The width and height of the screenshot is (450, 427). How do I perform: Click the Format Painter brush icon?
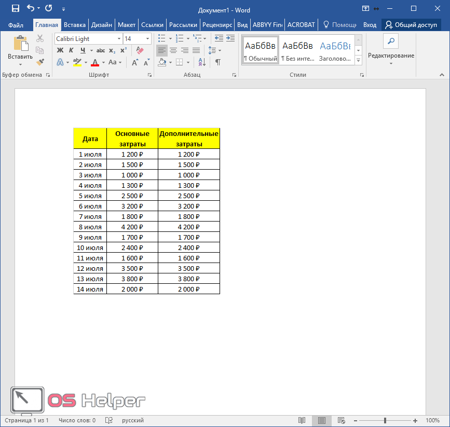(x=40, y=62)
